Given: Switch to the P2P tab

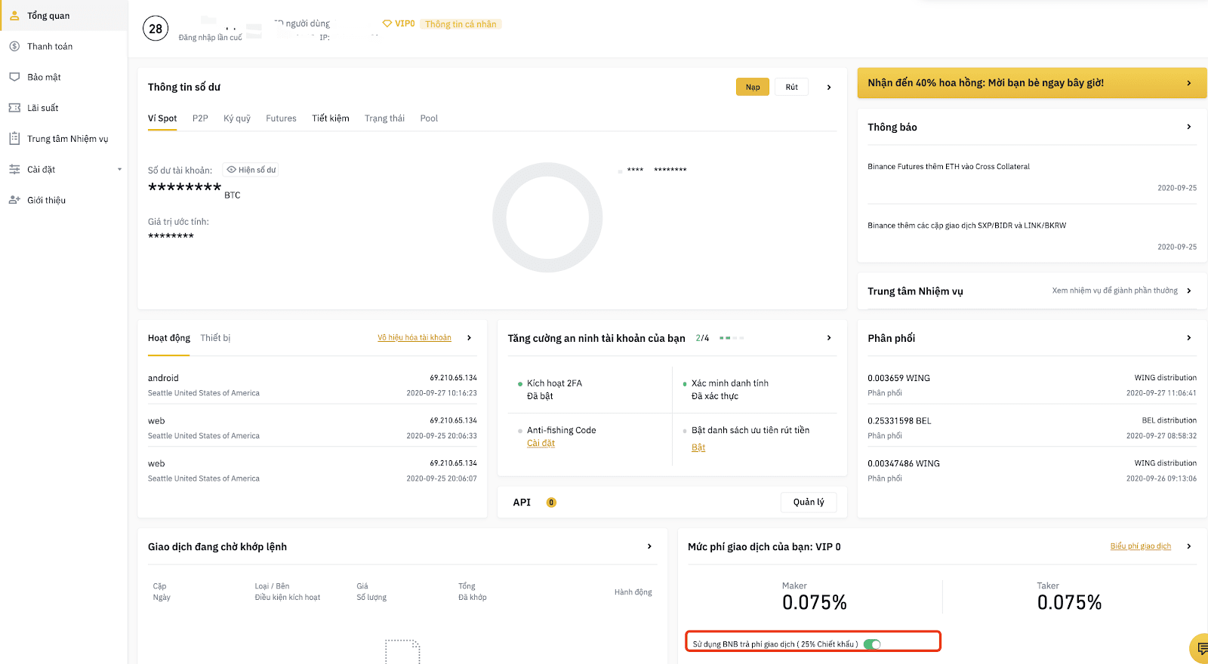Looking at the screenshot, I should (x=200, y=118).
